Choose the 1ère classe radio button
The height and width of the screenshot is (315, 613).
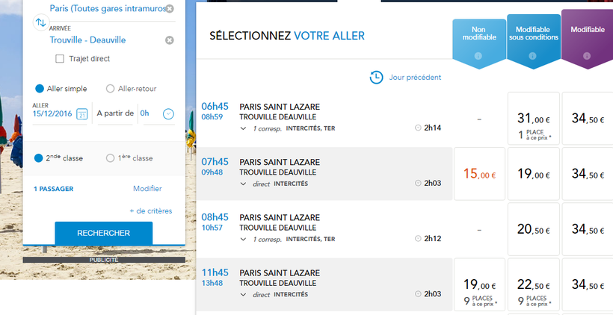pyautogui.click(x=110, y=158)
